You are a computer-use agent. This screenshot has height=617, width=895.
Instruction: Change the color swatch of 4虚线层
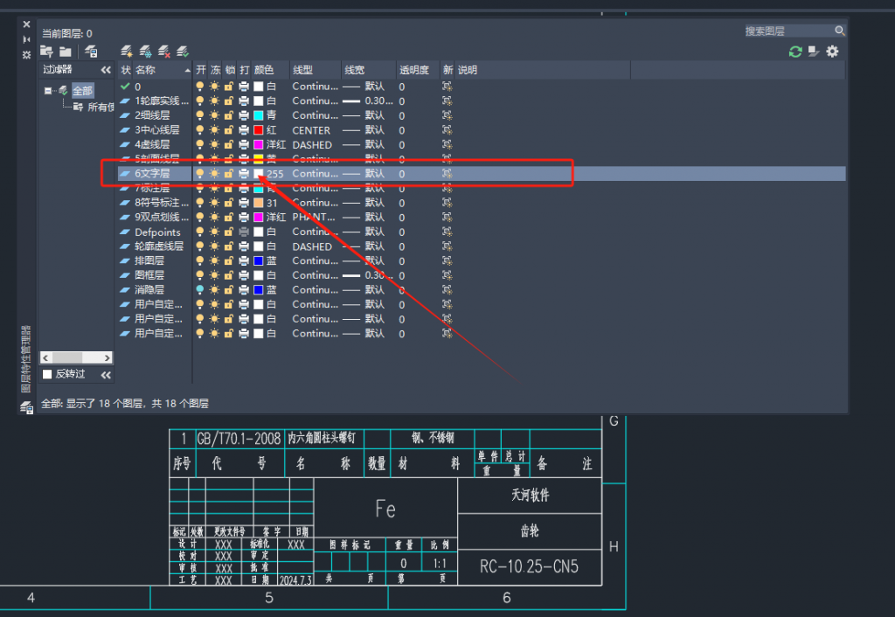point(258,144)
